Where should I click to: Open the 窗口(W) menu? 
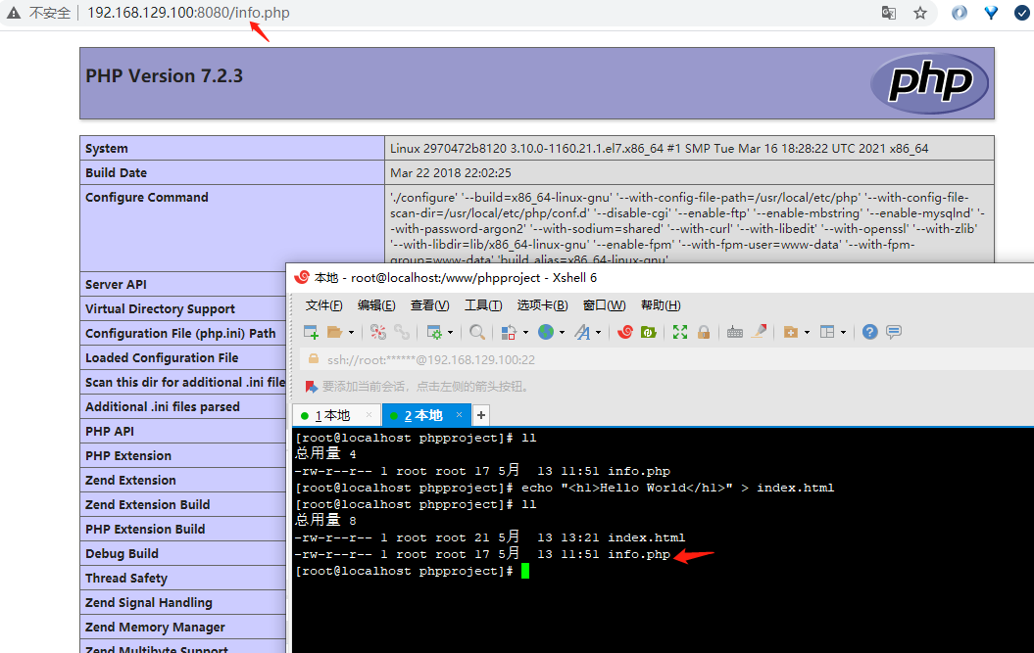[x=604, y=305]
